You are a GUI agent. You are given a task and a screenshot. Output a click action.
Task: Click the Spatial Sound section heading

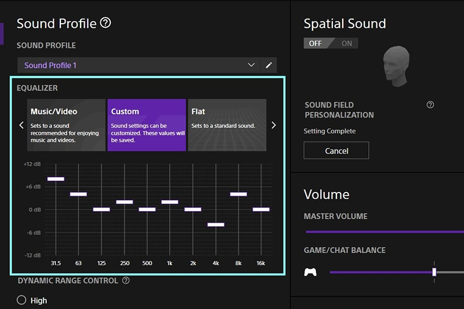(345, 24)
